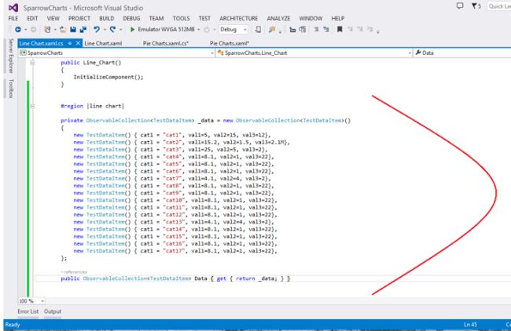Pin the Line Chart.xaml.cs tab
The image size is (511, 331).
coord(70,43)
